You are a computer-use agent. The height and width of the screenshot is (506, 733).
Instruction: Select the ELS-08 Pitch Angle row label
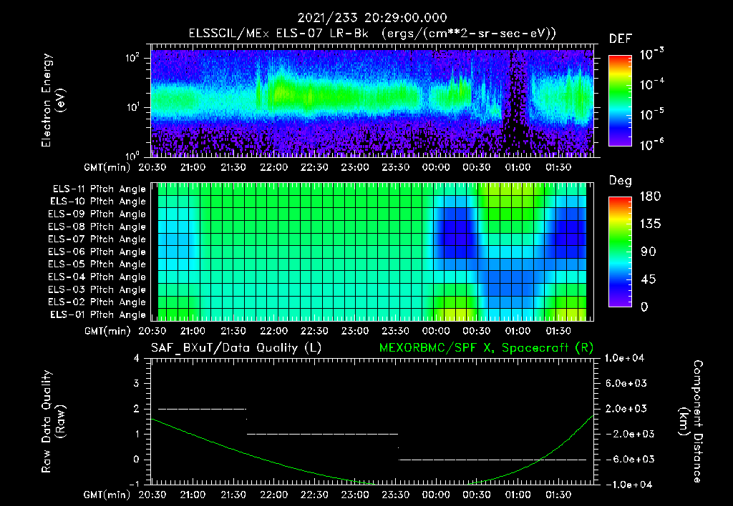(97, 227)
